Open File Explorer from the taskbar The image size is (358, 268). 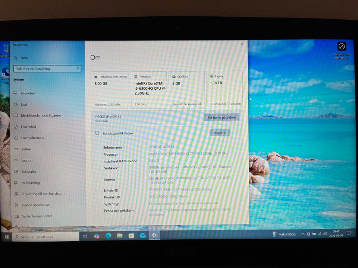[120, 235]
